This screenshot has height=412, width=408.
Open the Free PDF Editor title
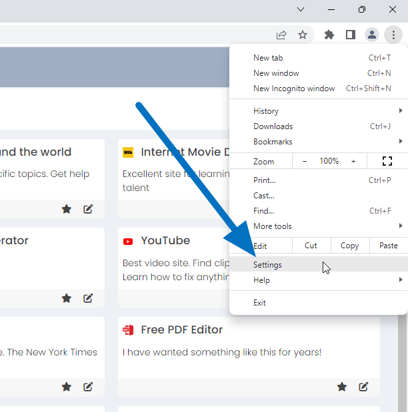point(182,329)
